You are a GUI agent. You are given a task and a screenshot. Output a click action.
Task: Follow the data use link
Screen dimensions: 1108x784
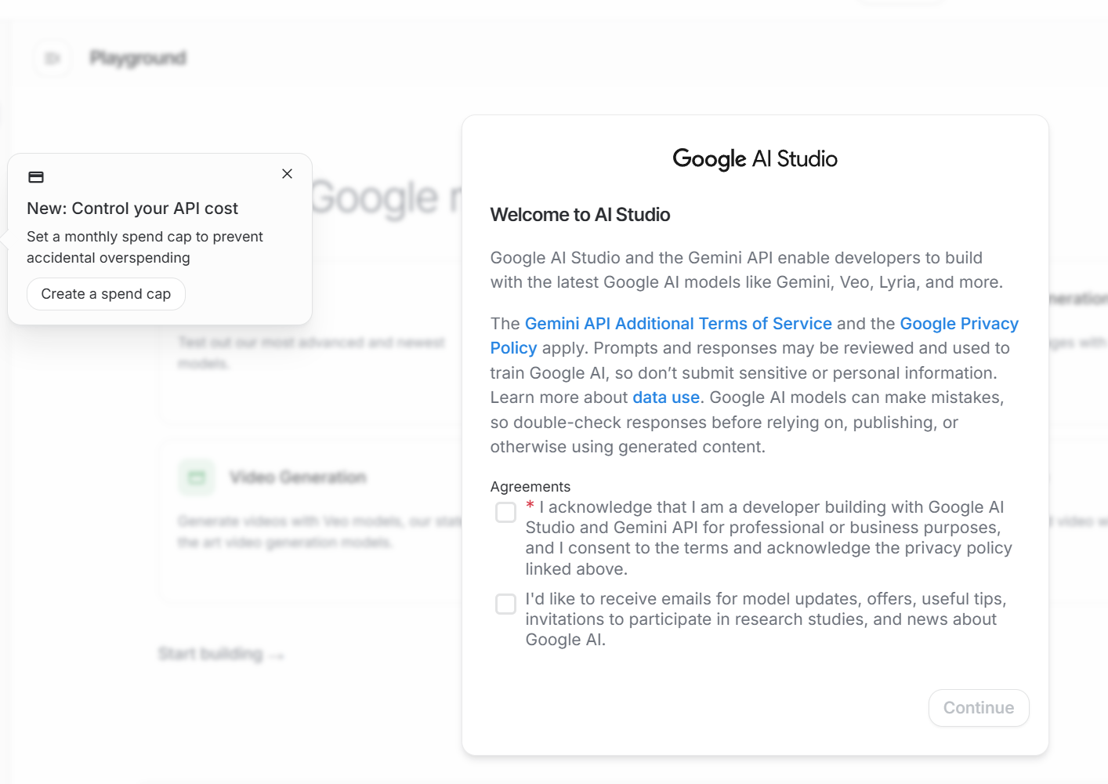[665, 397]
